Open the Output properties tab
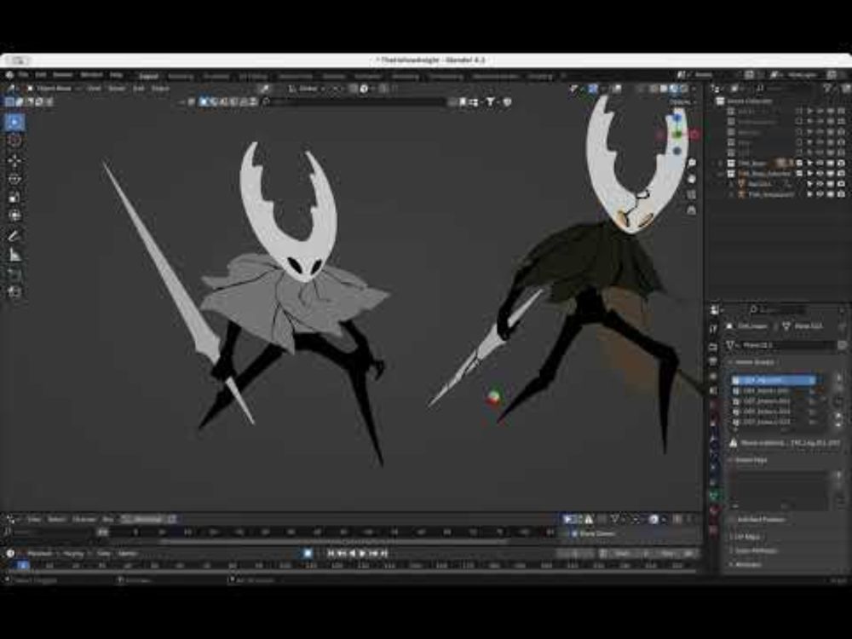The height and width of the screenshot is (639, 852). pyautogui.click(x=713, y=361)
